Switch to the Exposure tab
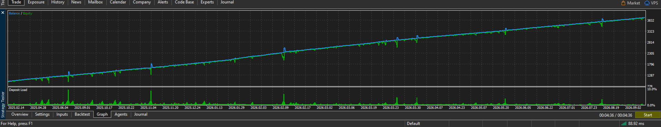 coord(36,2)
